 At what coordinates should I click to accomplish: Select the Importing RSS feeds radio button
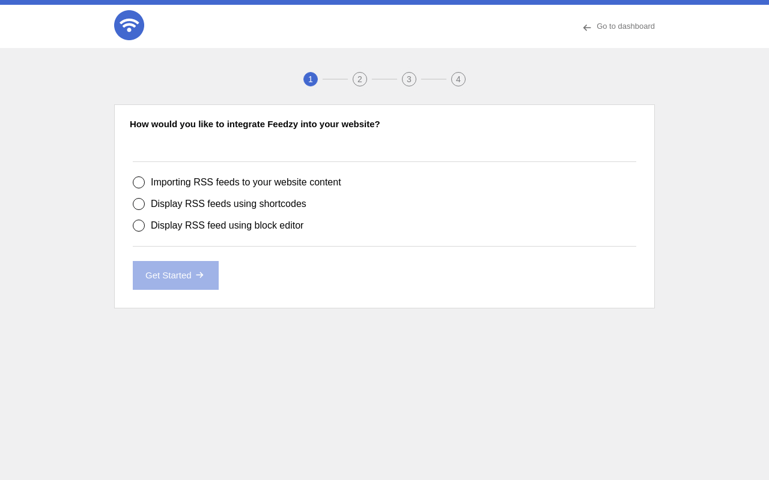pos(139,182)
